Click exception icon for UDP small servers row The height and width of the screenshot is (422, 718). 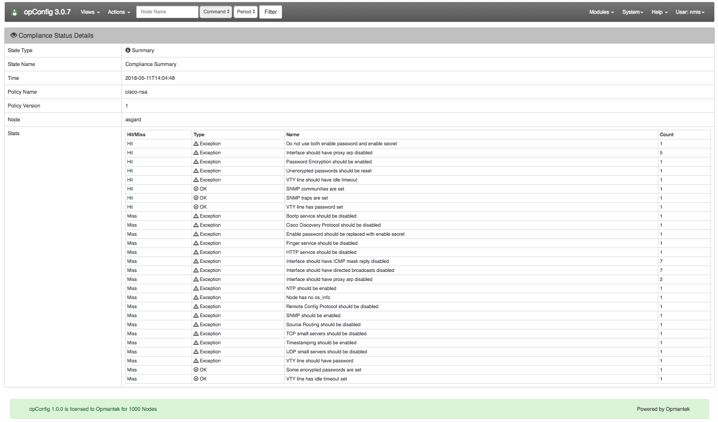tap(196, 352)
